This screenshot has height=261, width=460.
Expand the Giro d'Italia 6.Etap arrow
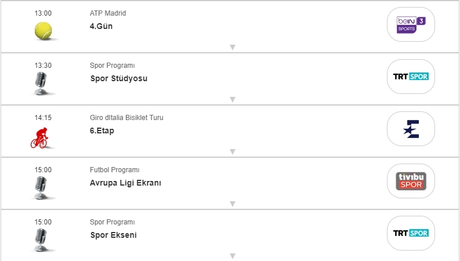click(232, 152)
